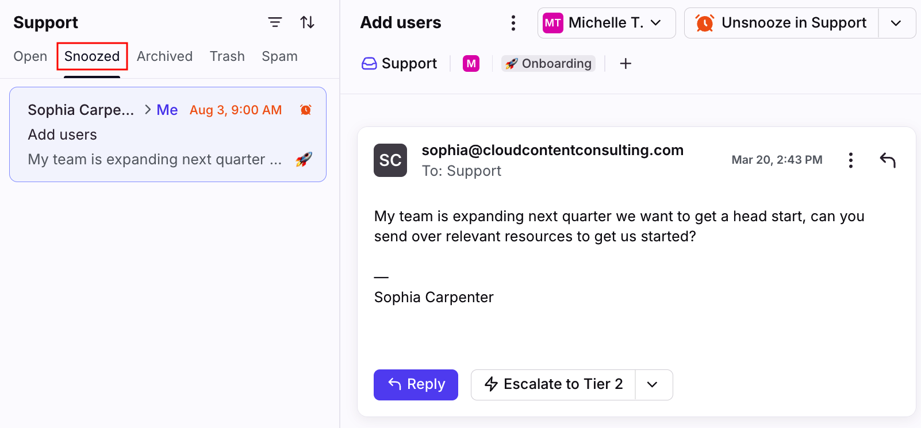Click the Escalate to Tier 2 button
The image size is (921, 428).
(x=553, y=385)
